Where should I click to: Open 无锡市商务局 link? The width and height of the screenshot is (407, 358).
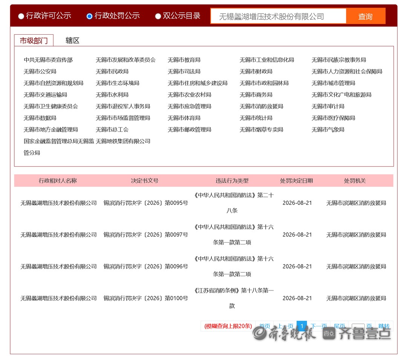coord(256,95)
